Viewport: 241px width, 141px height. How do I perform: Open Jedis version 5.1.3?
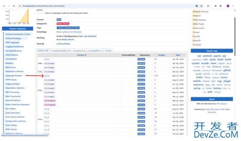click(x=47, y=117)
